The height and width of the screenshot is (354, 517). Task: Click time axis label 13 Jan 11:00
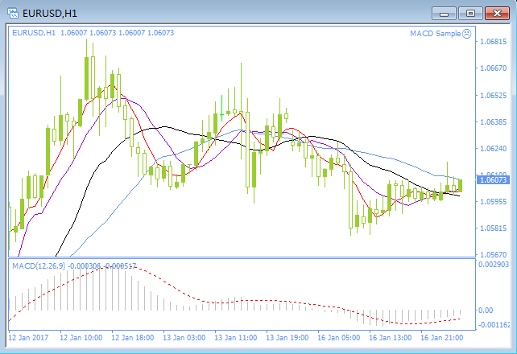tap(236, 338)
